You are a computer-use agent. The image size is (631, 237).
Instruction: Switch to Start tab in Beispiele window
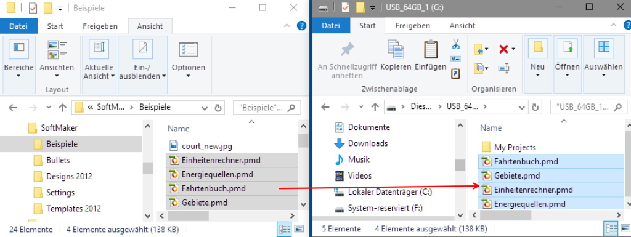(55, 26)
